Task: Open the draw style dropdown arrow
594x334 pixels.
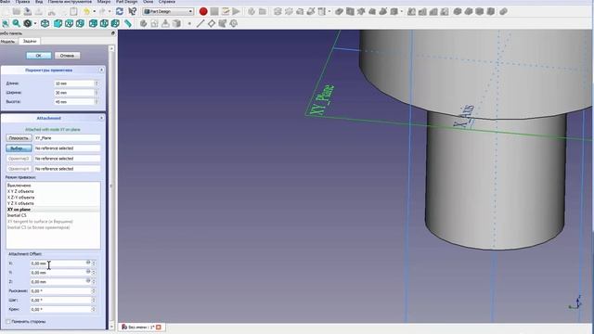Action: [x=35, y=23]
